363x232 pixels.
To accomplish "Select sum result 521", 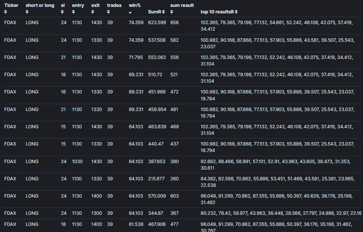I will [x=174, y=75].
